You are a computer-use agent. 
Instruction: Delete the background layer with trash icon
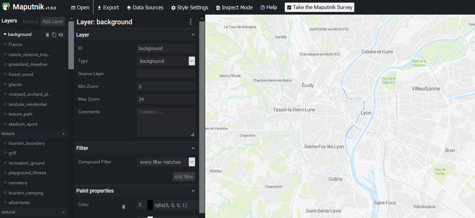(x=47, y=35)
